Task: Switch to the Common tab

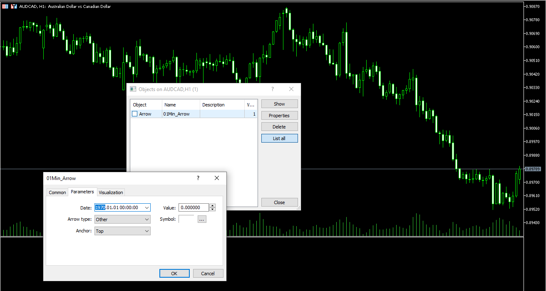Action: pyautogui.click(x=57, y=192)
